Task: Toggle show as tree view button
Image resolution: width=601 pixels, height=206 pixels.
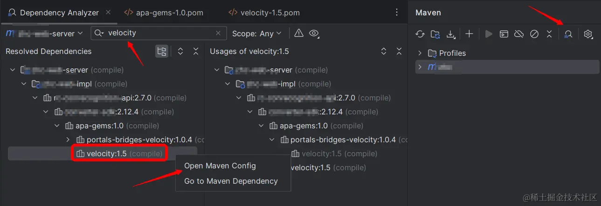Action: point(162,52)
